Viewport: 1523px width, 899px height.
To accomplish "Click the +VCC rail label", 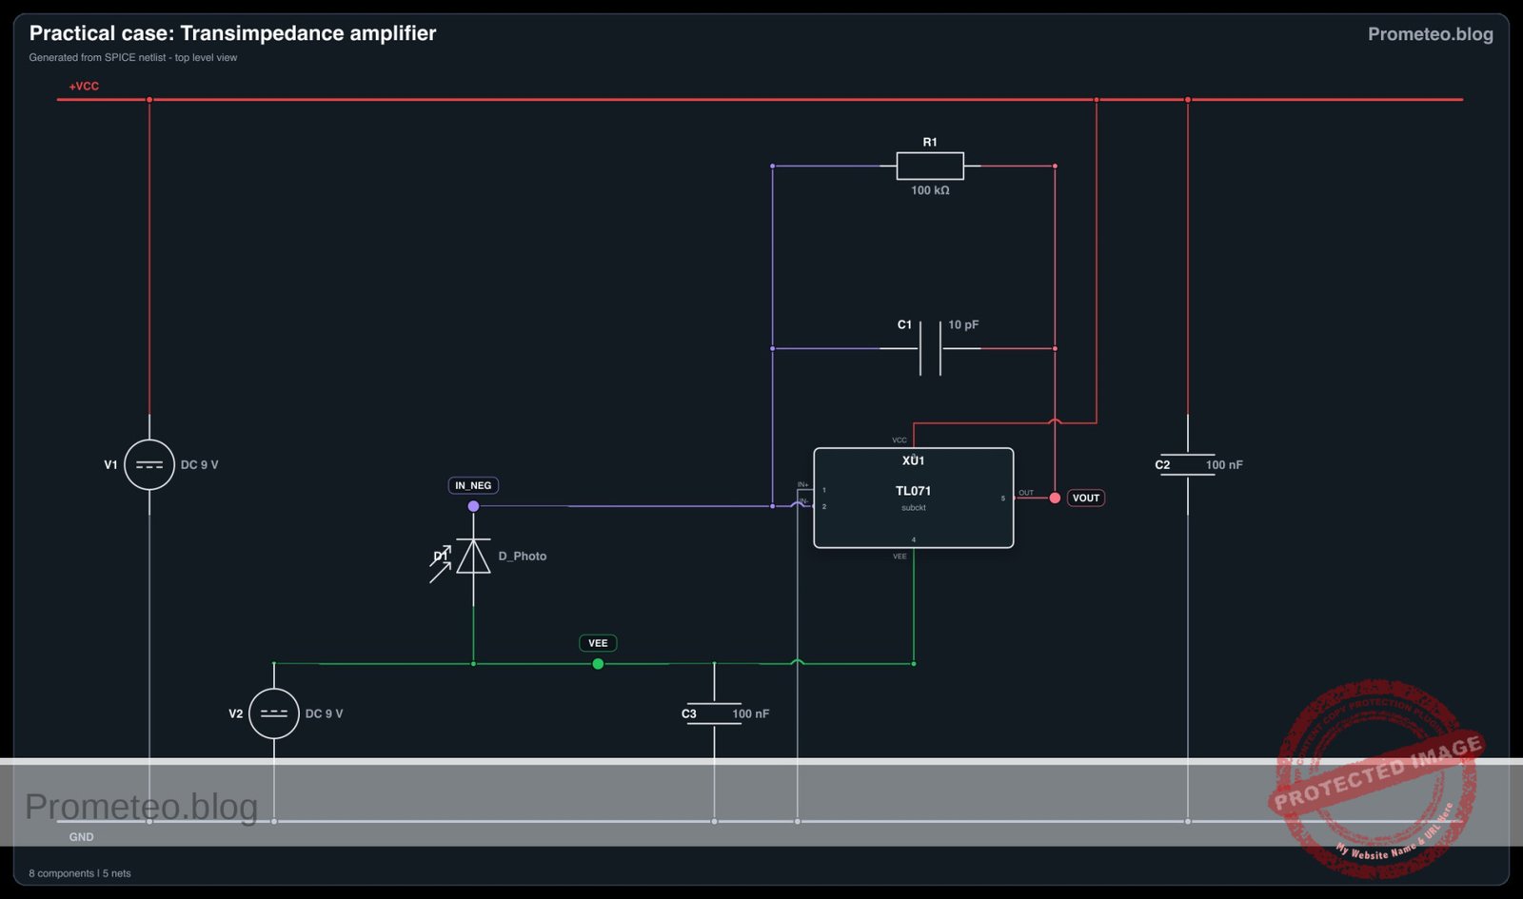I will [84, 87].
